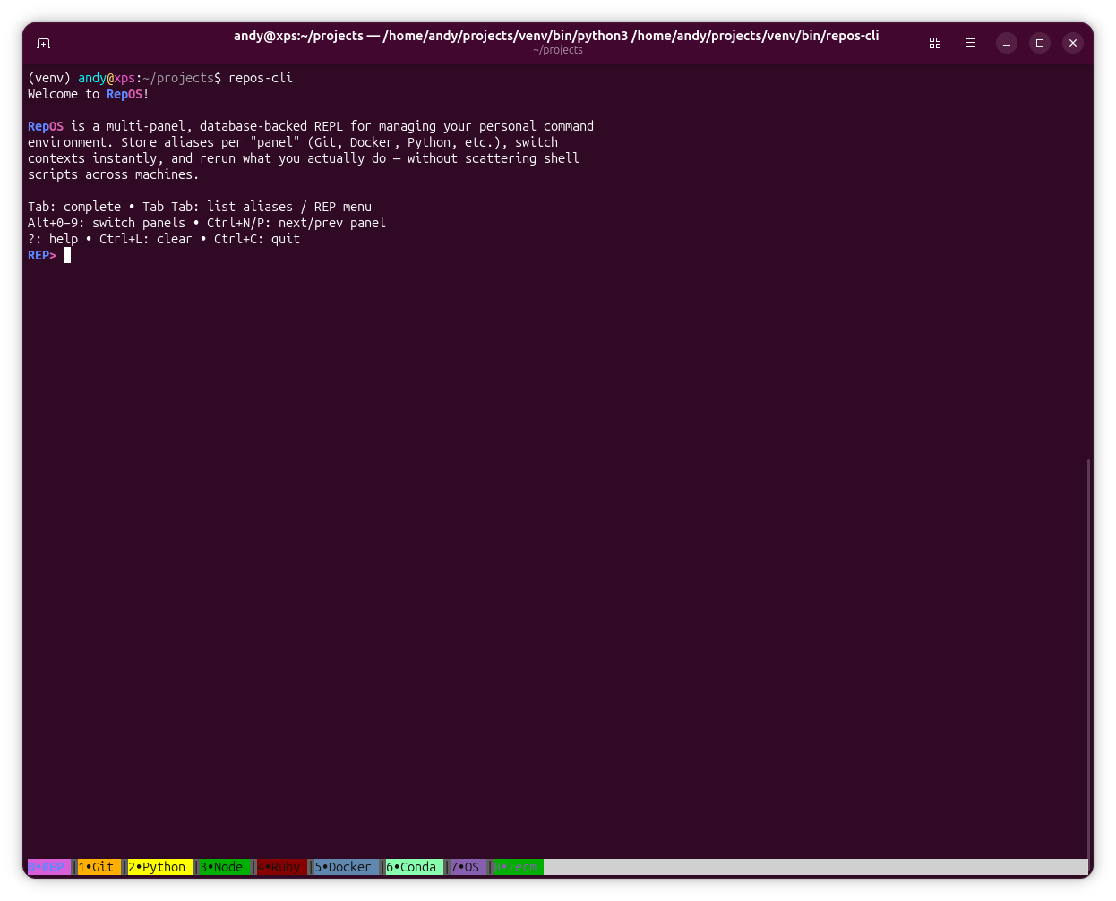Maximize the terminal window
Screen dimensions: 1116x901
tap(1040, 43)
